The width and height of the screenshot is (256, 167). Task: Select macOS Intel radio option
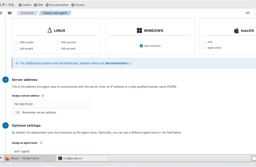[204, 42]
